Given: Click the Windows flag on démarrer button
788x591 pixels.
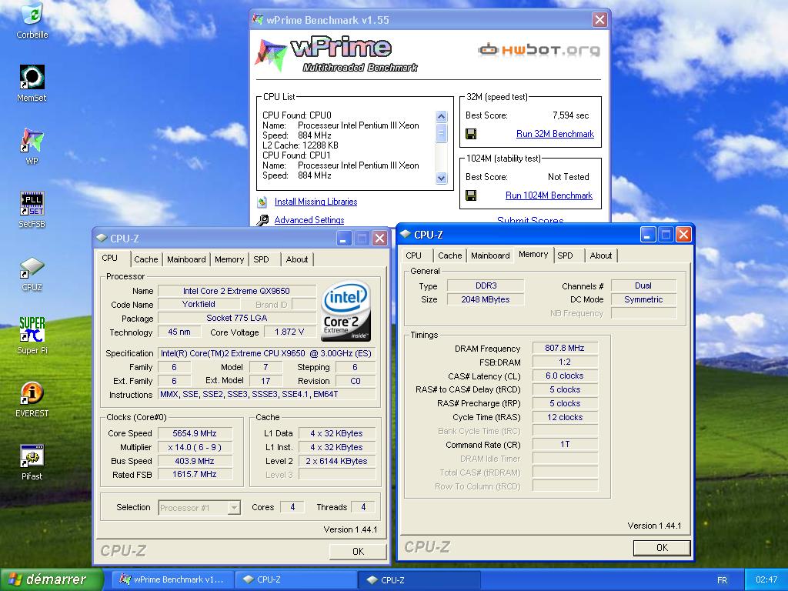Looking at the screenshot, I should click(x=15, y=579).
